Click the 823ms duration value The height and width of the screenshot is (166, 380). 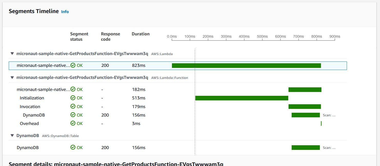tap(139, 65)
